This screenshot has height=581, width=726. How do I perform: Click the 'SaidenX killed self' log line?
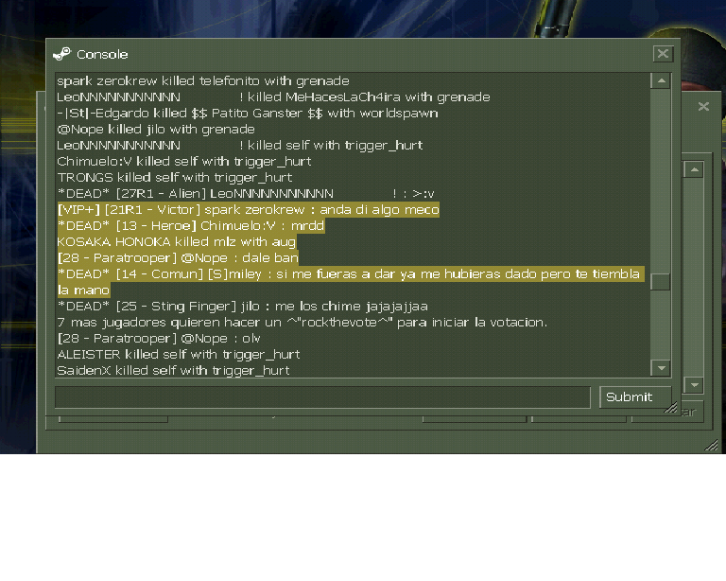[x=173, y=371]
